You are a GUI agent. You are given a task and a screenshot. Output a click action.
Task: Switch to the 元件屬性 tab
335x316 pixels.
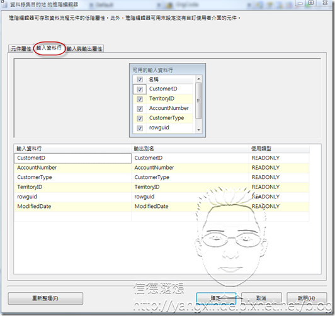click(x=21, y=49)
